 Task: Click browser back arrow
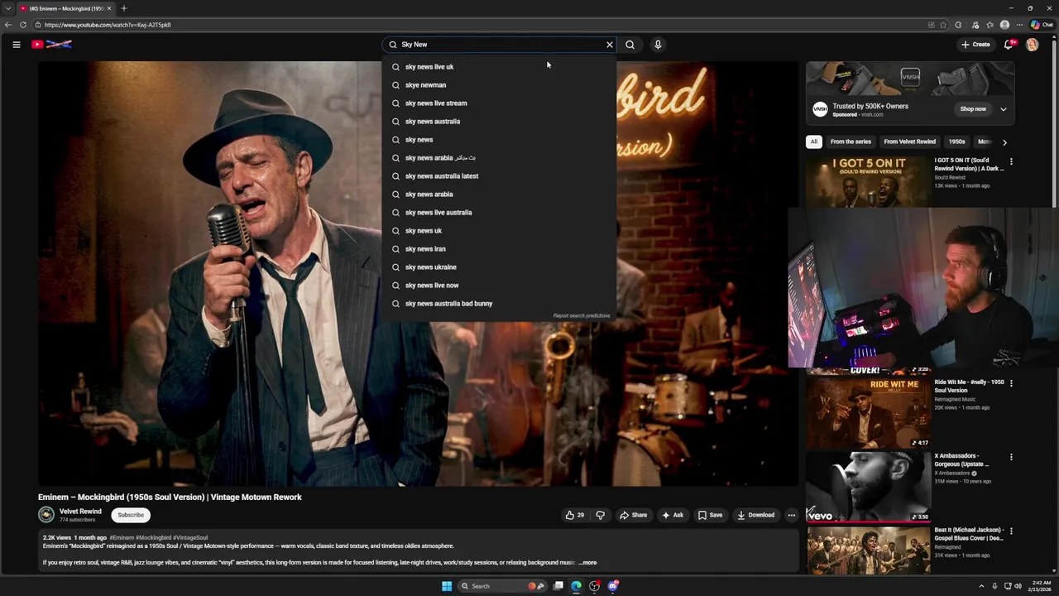click(x=8, y=25)
